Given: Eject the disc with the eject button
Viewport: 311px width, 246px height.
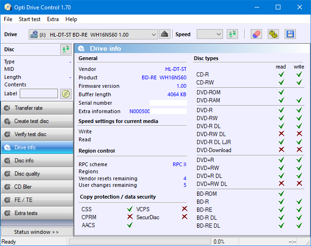Looking at the screenshot, I should pos(164,34).
